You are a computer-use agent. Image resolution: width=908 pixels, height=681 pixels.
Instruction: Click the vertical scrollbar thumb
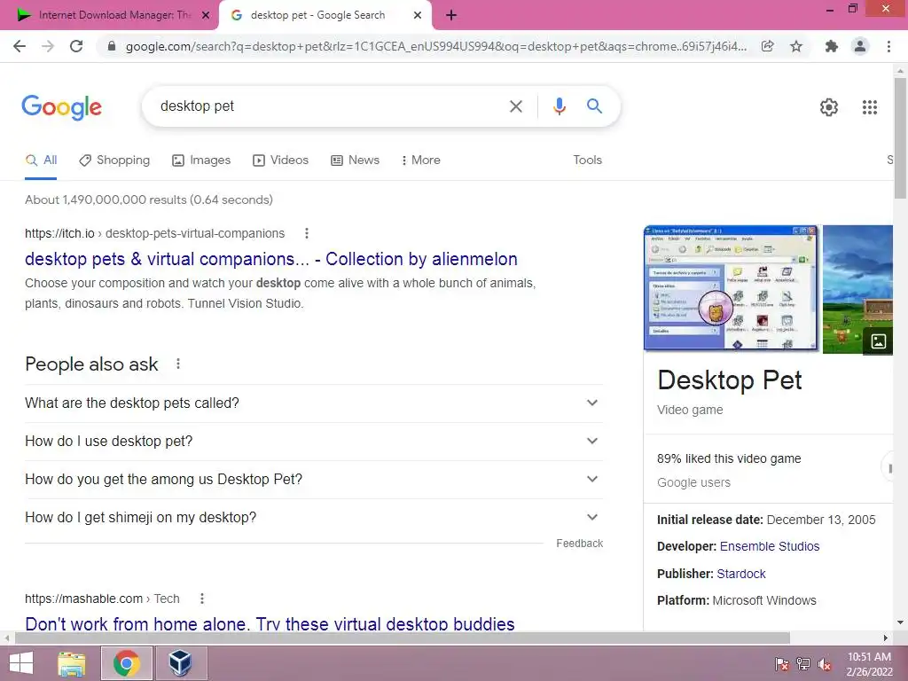(900, 137)
